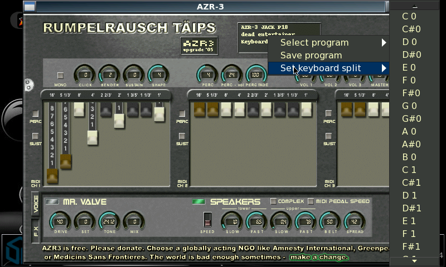Enable the COMPLEX checkbox
Viewport: 446px width, 267px height.
coord(273,201)
